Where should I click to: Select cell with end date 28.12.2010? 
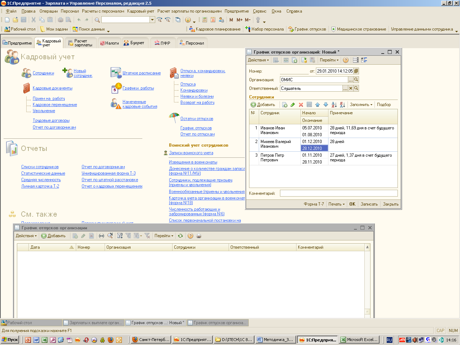tap(314, 148)
